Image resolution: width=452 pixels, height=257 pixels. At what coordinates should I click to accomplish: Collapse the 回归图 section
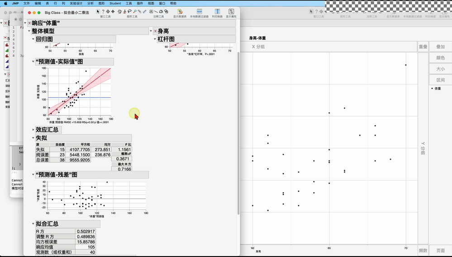pyautogui.click(x=33, y=39)
